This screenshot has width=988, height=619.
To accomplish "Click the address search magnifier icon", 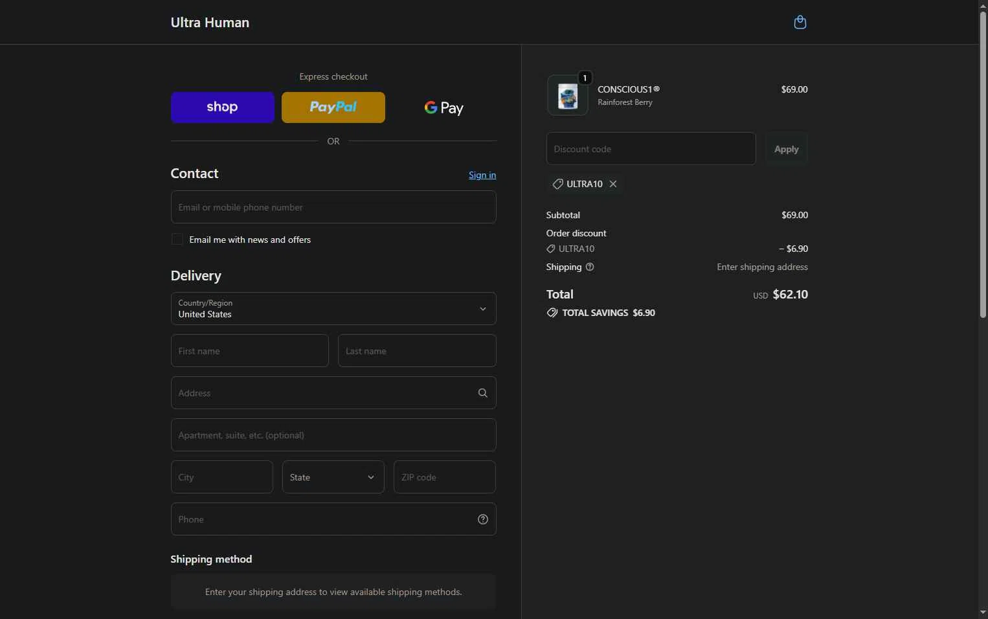I will (482, 393).
